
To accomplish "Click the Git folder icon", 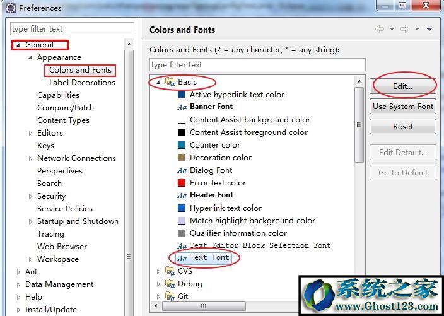I will (x=170, y=296).
